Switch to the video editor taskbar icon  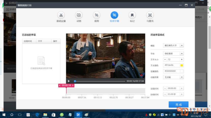[78, 115]
